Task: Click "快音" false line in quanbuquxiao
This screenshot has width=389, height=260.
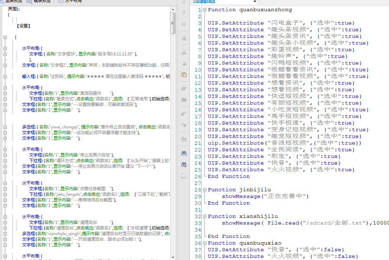Action: point(276,250)
